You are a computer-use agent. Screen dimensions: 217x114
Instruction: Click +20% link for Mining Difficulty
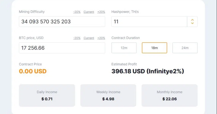[101, 12]
